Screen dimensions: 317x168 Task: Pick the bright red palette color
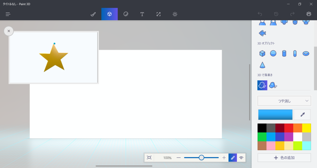click(289, 128)
